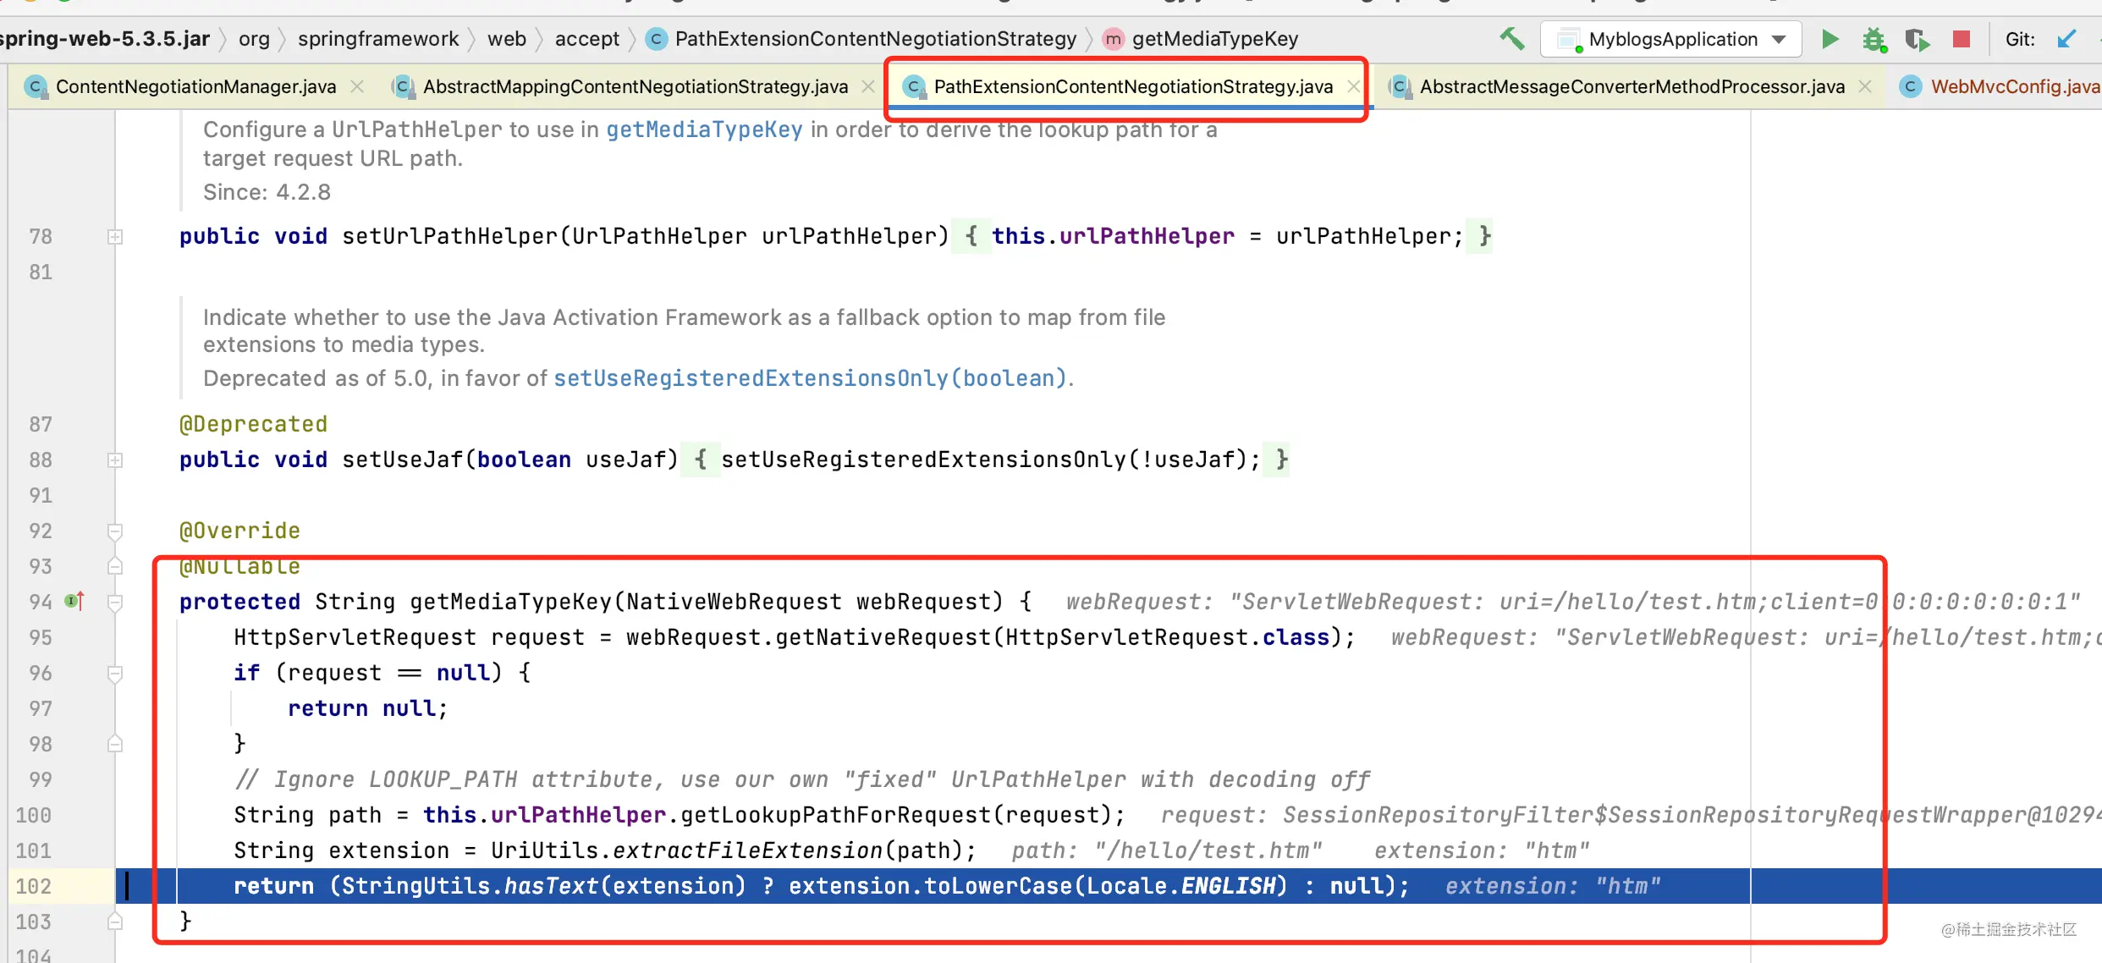Click inline debug hint path: "/hello/test.htm"

coord(1167,850)
